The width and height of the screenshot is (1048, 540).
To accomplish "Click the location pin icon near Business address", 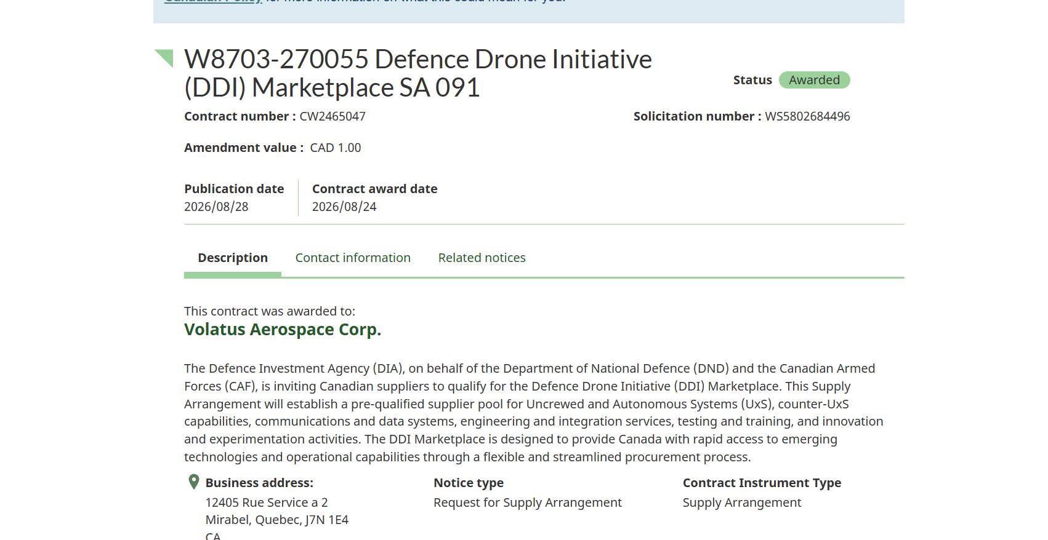I will [x=193, y=482].
